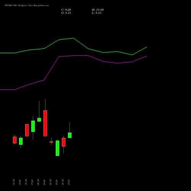Click the 17 Jul date label
The image size is (191, 191).
pyautogui.click(x=32, y=182)
